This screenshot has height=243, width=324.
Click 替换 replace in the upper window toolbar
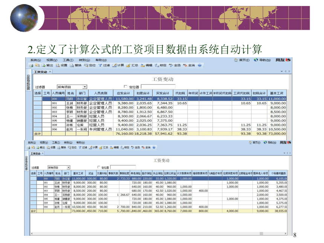76,65
